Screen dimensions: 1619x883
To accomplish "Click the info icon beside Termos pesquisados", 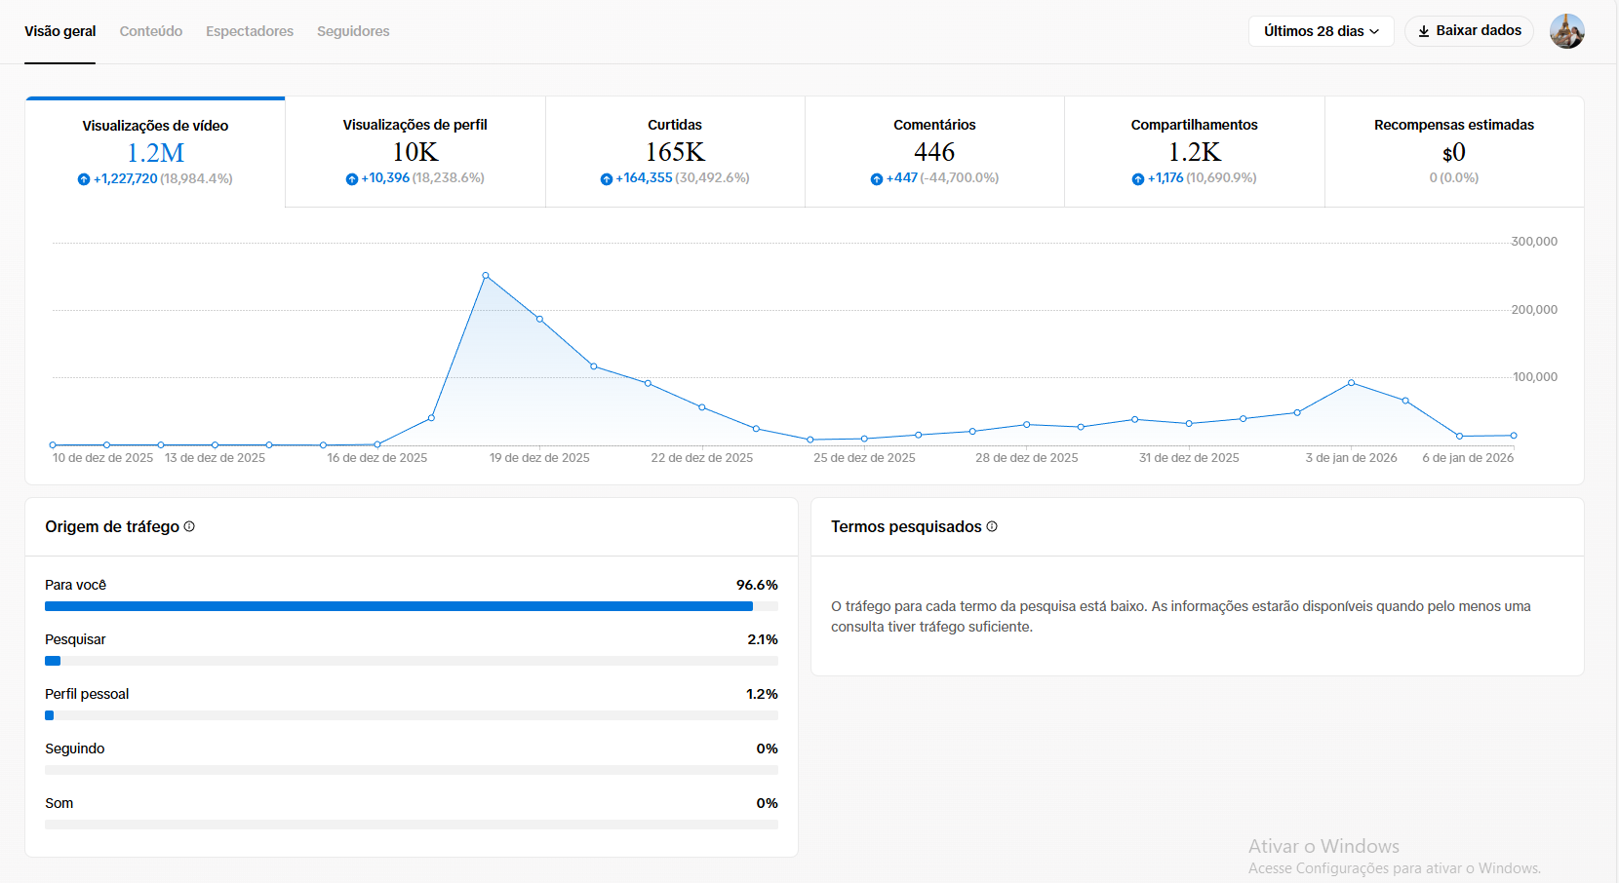I will 992,526.
